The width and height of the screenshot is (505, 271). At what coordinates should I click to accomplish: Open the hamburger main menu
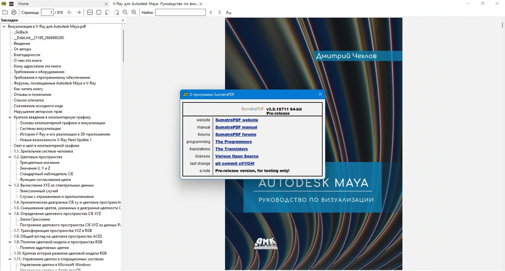pyautogui.click(x=11, y=3)
